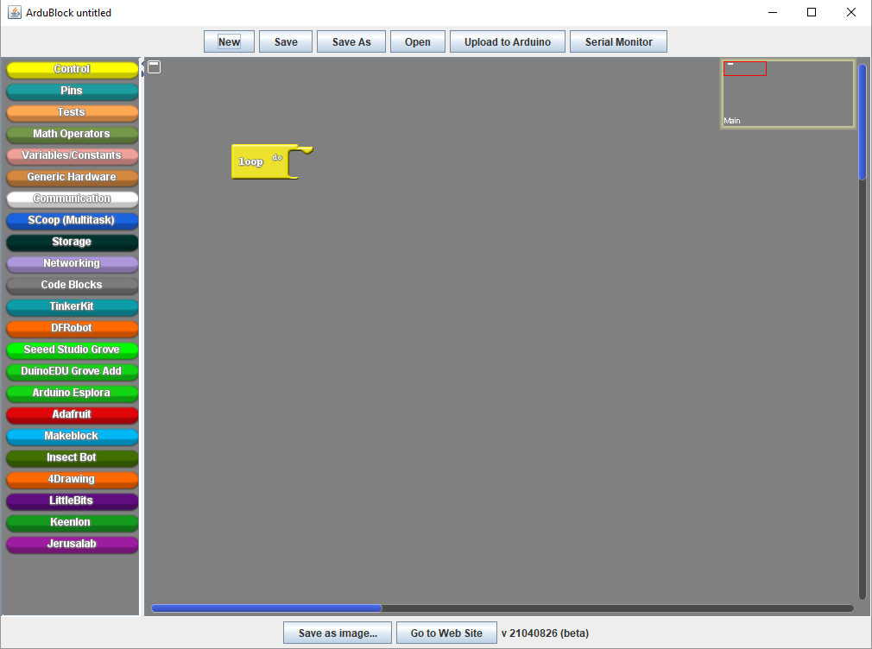Open the Control block drawer
The width and height of the screenshot is (872, 649).
[x=72, y=70]
